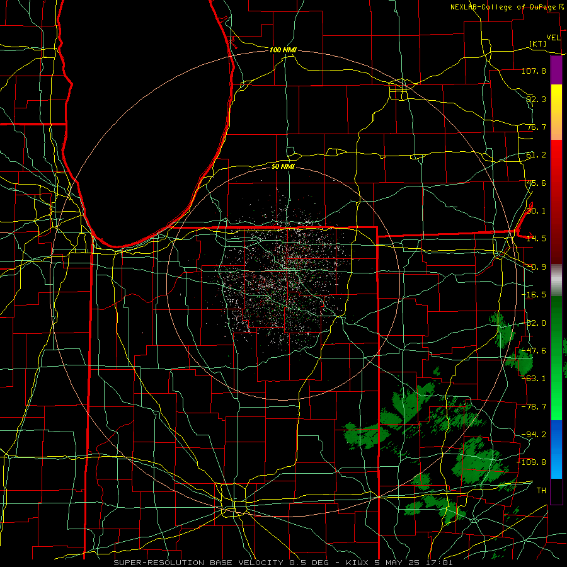Image resolution: width=567 pixels, height=567 pixels.
Task: Click the -109.8 velocity scale label
Action: click(532, 462)
